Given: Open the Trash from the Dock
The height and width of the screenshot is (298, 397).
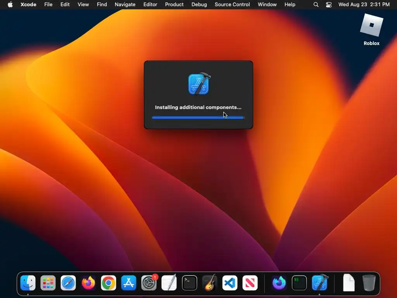Looking at the screenshot, I should click(369, 282).
